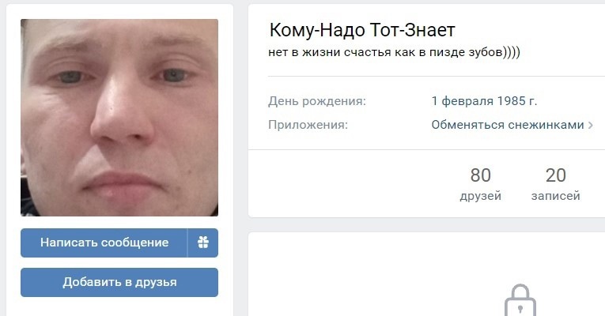Viewport: 605px width, 316px height.
Task: Click the number 80 friends counter
Action: (480, 175)
